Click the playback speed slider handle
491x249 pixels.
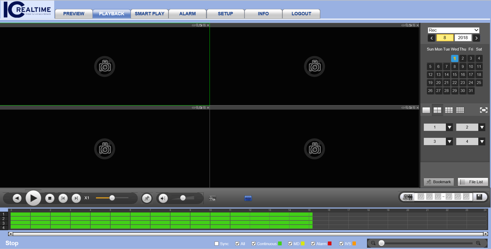[x=112, y=198]
